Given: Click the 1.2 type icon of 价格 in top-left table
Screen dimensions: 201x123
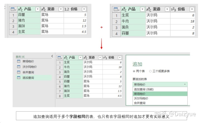Looking at the screenshot, I should pyautogui.click(x=67, y=9).
